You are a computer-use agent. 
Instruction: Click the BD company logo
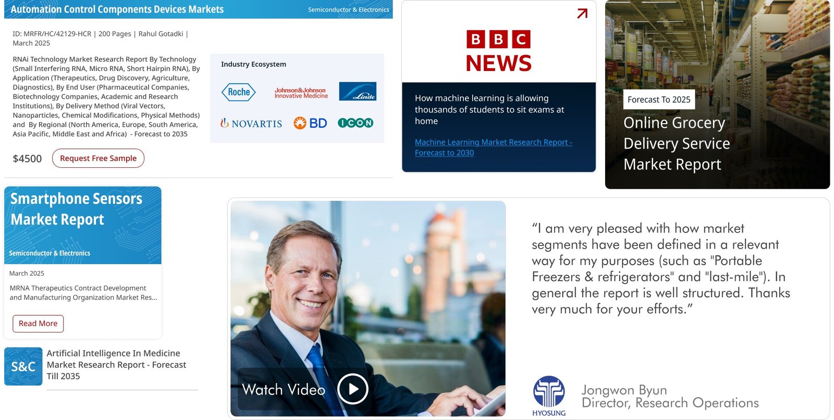click(310, 123)
